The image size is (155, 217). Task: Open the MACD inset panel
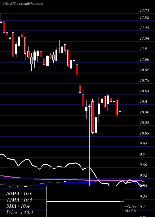click(x=85, y=201)
